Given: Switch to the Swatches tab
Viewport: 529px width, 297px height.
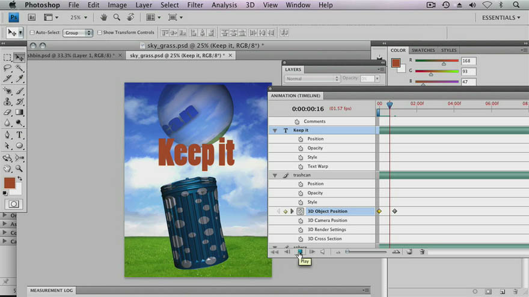Looking at the screenshot, I should coord(423,50).
